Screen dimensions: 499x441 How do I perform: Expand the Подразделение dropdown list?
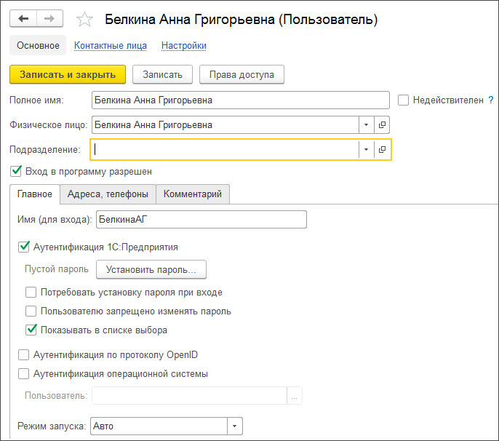[x=365, y=149]
